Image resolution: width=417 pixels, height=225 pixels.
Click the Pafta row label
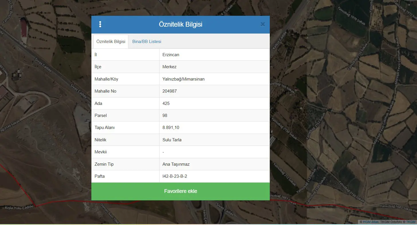pyautogui.click(x=99, y=176)
